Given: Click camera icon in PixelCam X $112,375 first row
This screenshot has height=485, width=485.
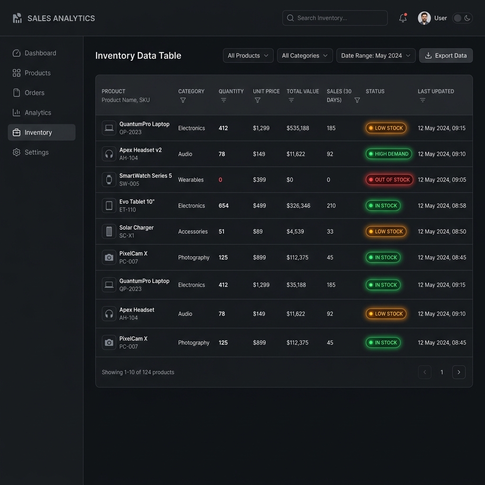Looking at the screenshot, I should tap(109, 257).
